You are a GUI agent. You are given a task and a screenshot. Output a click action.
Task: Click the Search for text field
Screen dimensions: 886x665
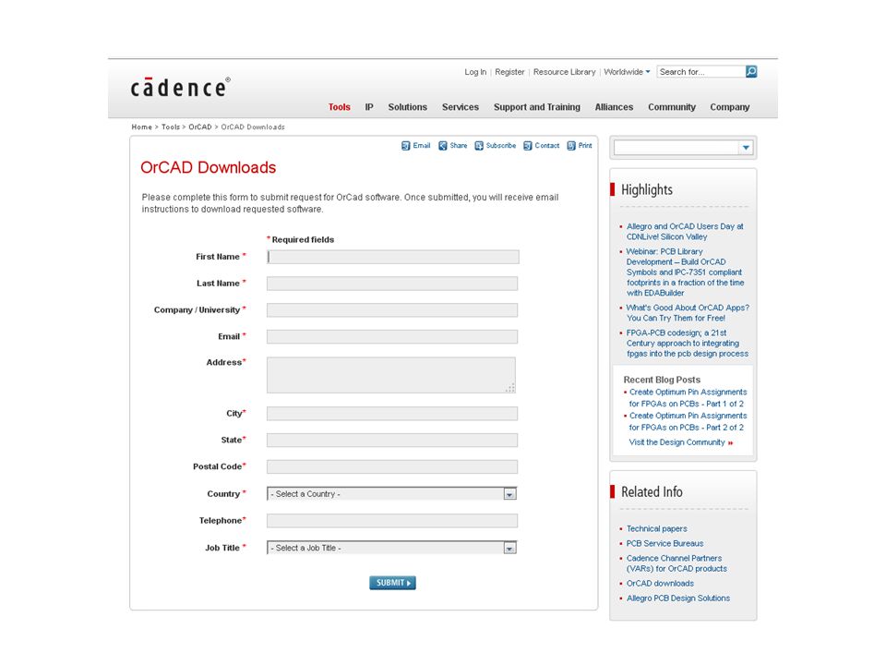700,72
